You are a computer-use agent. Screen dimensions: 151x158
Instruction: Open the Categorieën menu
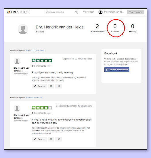tap(89, 12)
